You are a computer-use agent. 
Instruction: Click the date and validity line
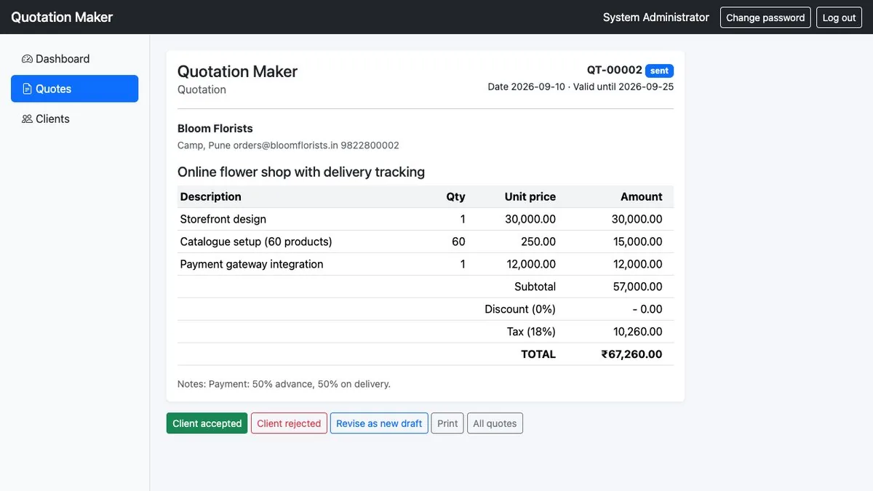(x=581, y=87)
